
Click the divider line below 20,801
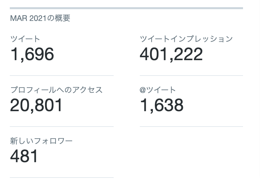point(62,127)
